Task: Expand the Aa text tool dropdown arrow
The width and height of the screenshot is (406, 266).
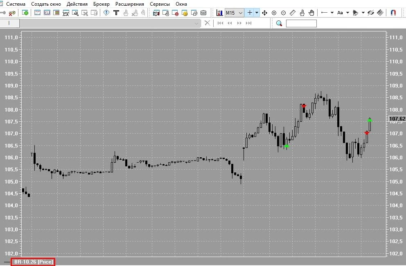Action: [x=348, y=13]
